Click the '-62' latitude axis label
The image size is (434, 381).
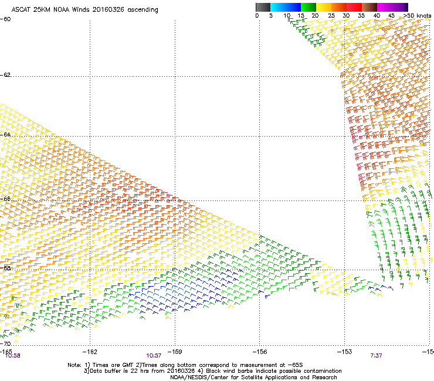5,75
